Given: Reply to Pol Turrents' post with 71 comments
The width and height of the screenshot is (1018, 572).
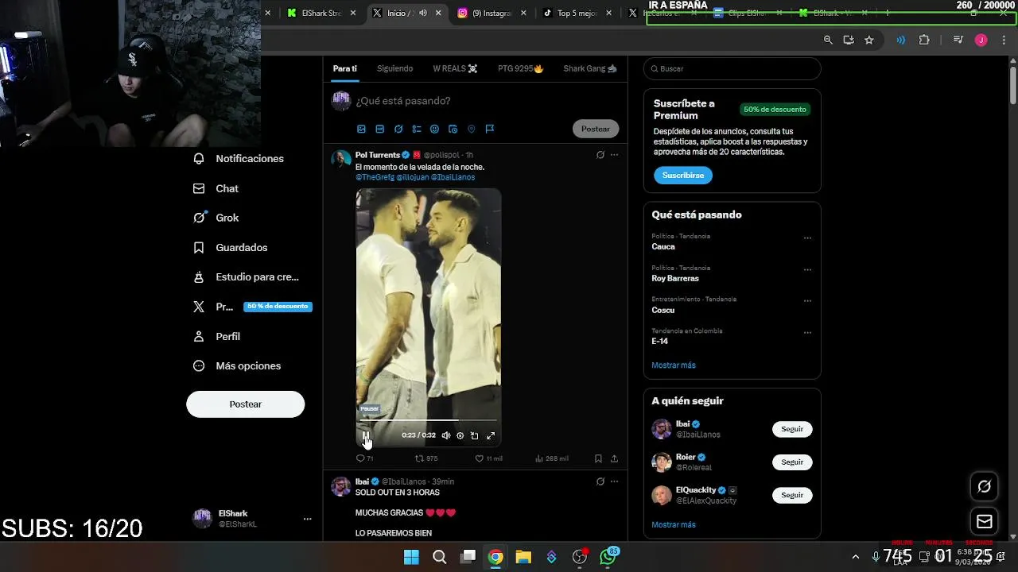Looking at the screenshot, I should click(364, 458).
